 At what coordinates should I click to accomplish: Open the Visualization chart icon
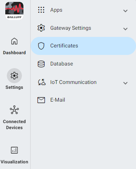coord(14,150)
